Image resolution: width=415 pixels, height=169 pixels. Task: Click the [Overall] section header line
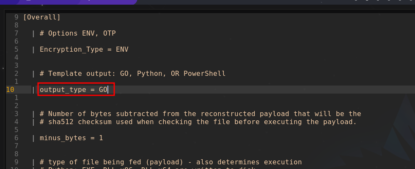click(42, 17)
